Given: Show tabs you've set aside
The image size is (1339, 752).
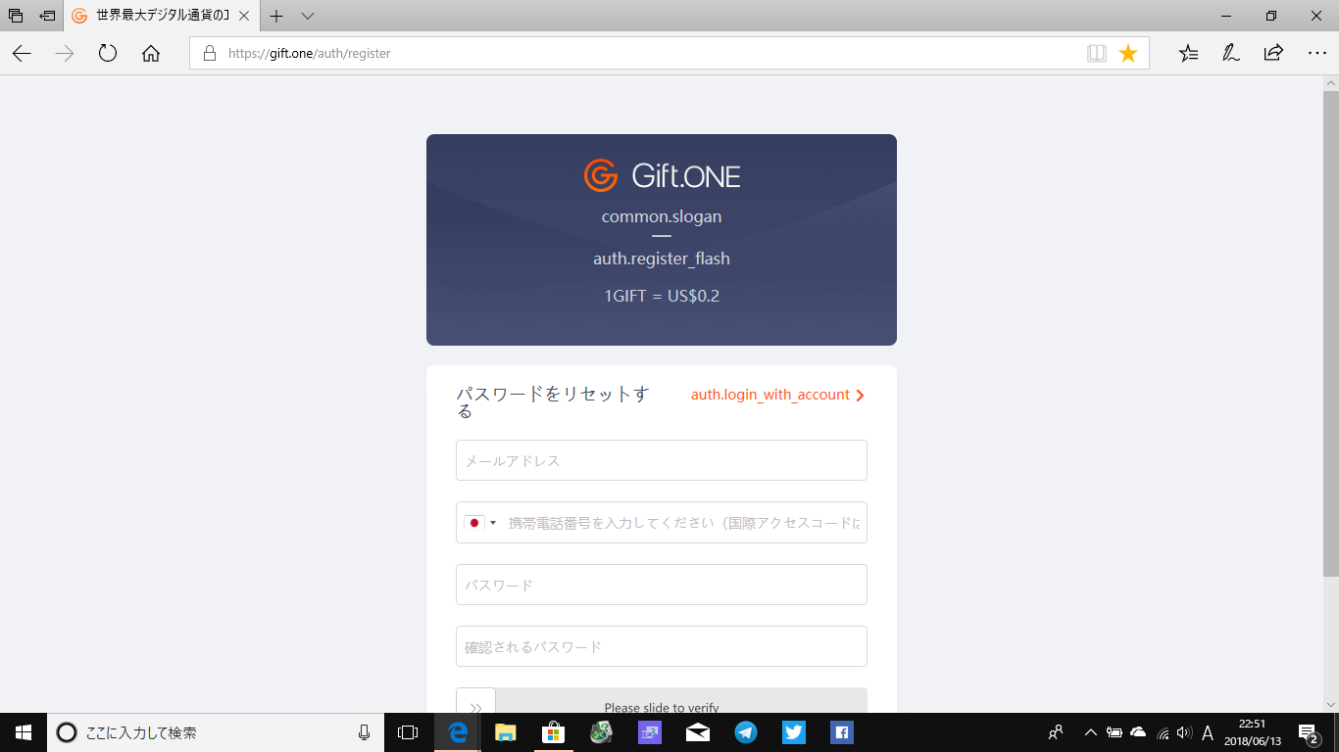Looking at the screenshot, I should pos(16,16).
